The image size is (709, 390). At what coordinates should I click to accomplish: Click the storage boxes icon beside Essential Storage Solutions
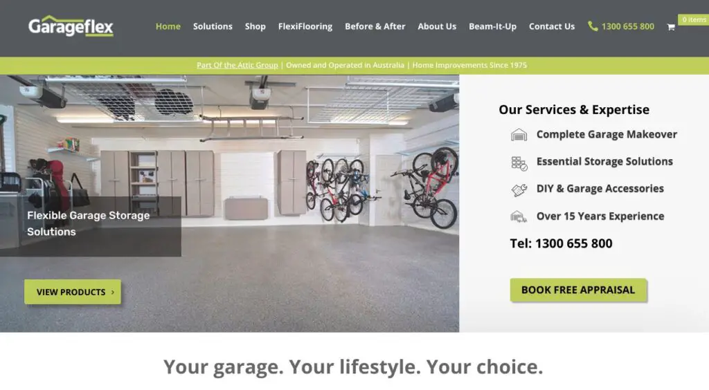coord(519,163)
